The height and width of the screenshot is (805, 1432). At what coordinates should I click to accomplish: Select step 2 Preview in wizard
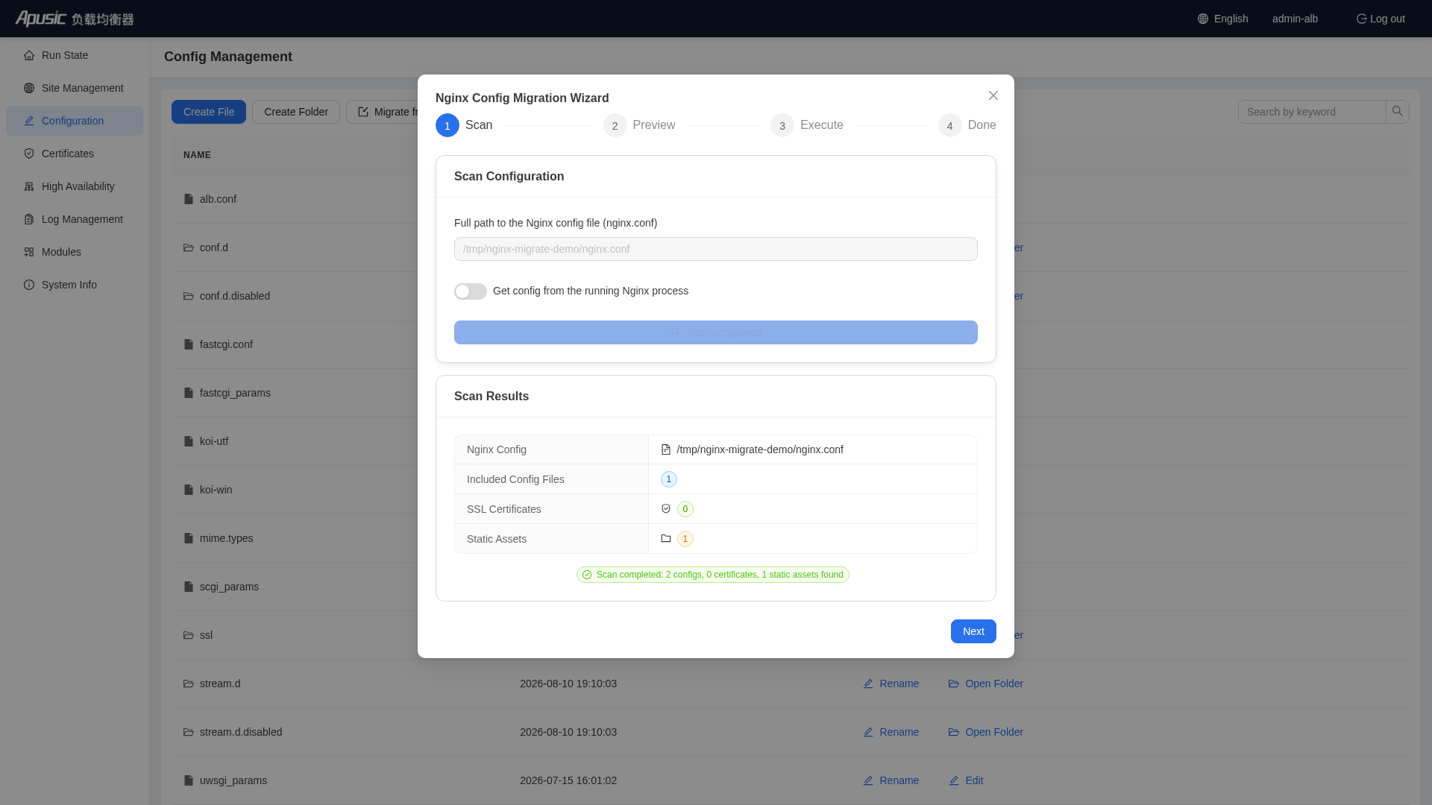[x=639, y=125]
